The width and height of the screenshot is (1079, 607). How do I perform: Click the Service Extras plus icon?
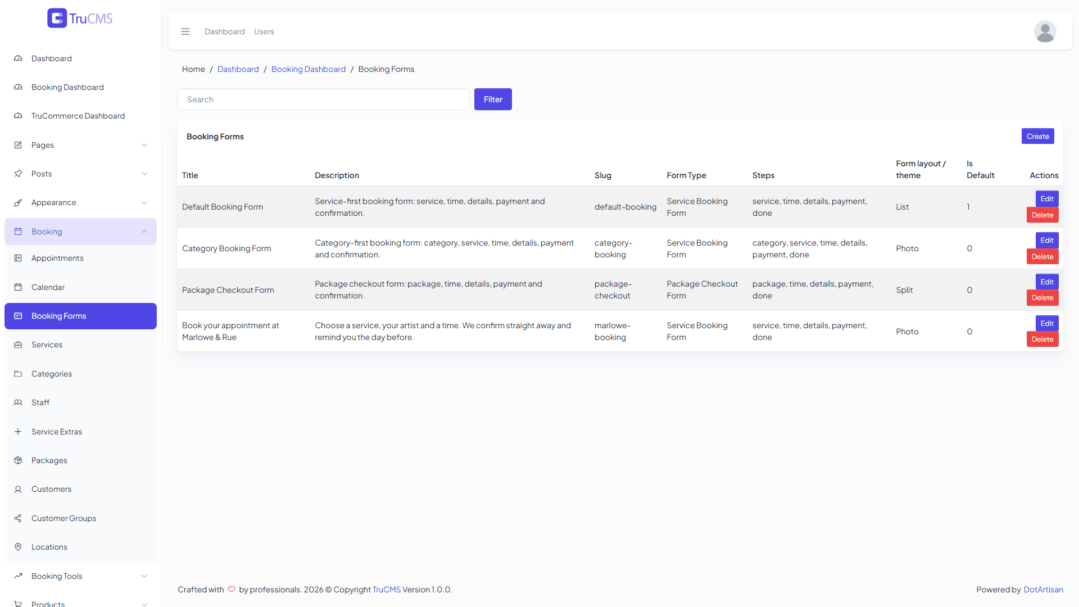[18, 432]
